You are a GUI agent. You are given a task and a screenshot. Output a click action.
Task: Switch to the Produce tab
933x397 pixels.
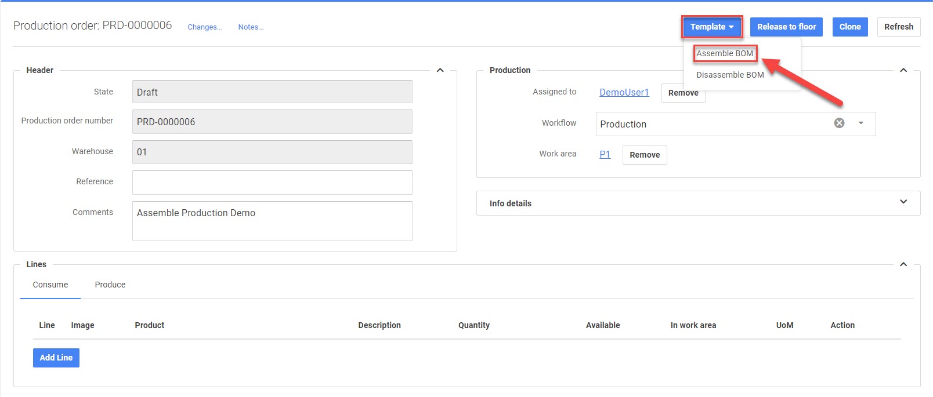[x=110, y=285]
